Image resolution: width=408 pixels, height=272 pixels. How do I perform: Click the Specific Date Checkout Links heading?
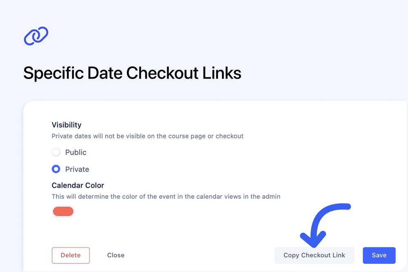coord(132,73)
